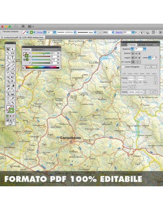Switch to the Trasparenza tab

coord(150,45)
